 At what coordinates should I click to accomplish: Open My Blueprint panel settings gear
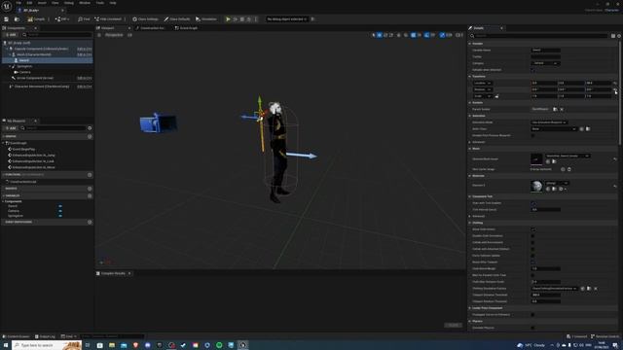coord(90,128)
